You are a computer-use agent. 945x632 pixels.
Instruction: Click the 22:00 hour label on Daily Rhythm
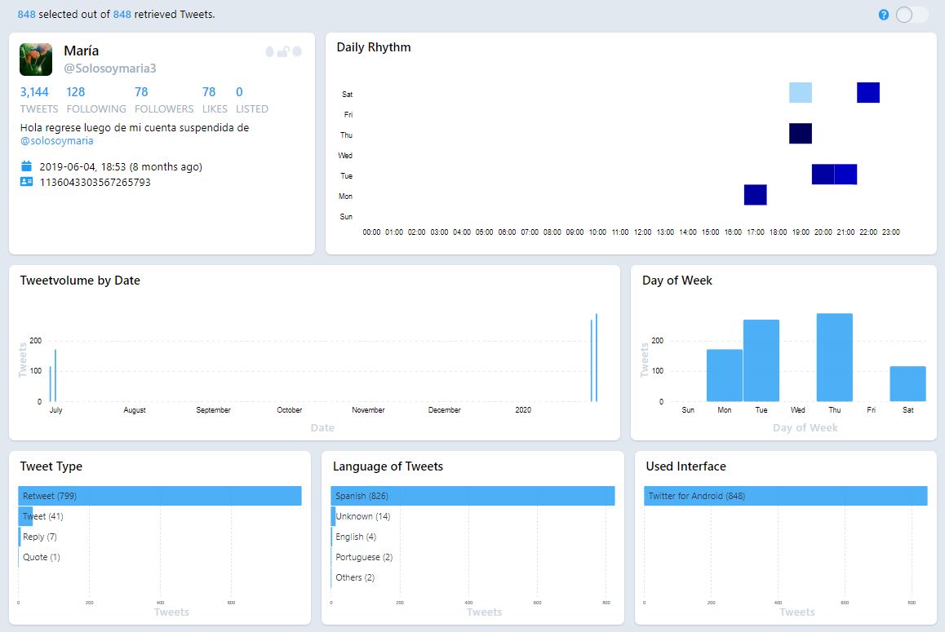(867, 232)
